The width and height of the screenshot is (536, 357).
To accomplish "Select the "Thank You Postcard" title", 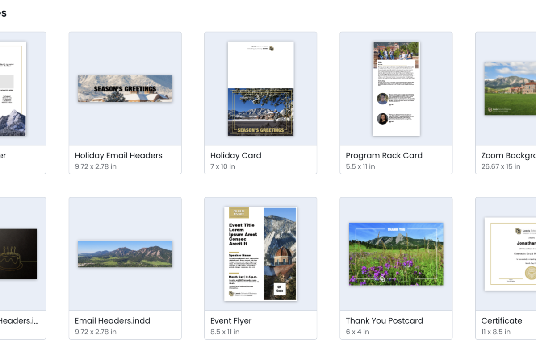I will [x=384, y=320].
